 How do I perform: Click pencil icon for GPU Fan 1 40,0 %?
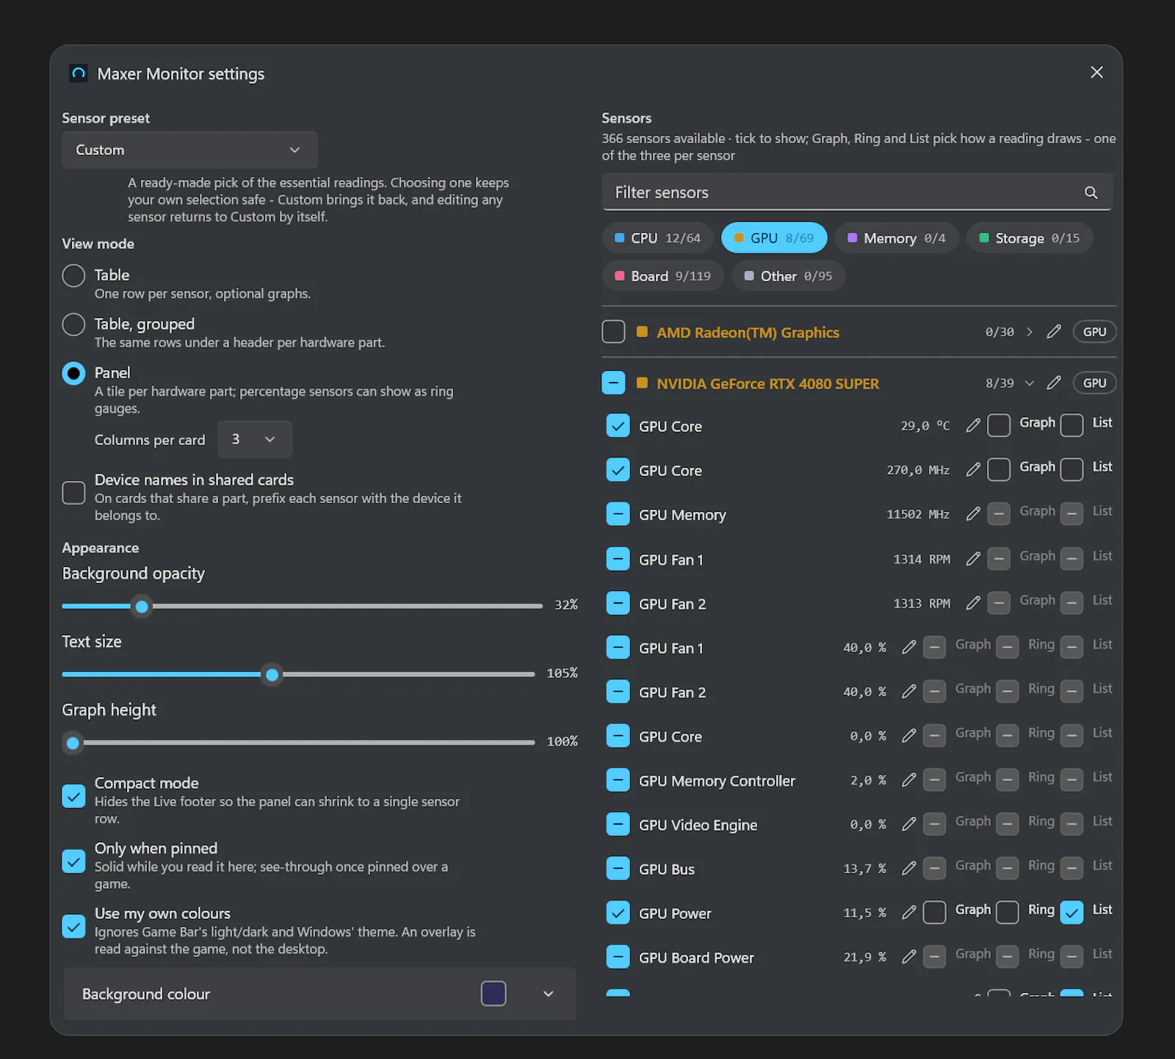[x=908, y=647]
